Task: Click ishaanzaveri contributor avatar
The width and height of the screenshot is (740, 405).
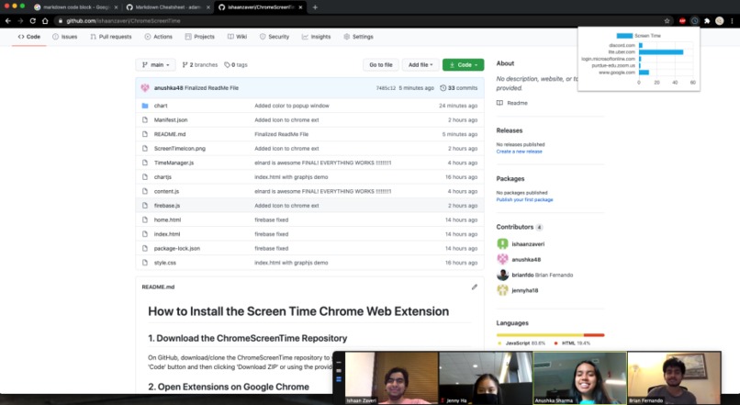Action: click(x=502, y=244)
